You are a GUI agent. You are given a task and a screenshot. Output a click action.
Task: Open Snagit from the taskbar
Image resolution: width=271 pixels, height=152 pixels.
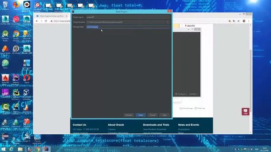pos(29,149)
